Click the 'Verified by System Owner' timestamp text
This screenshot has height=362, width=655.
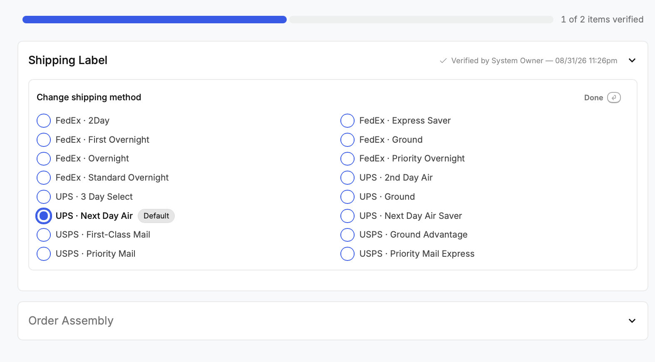click(534, 61)
